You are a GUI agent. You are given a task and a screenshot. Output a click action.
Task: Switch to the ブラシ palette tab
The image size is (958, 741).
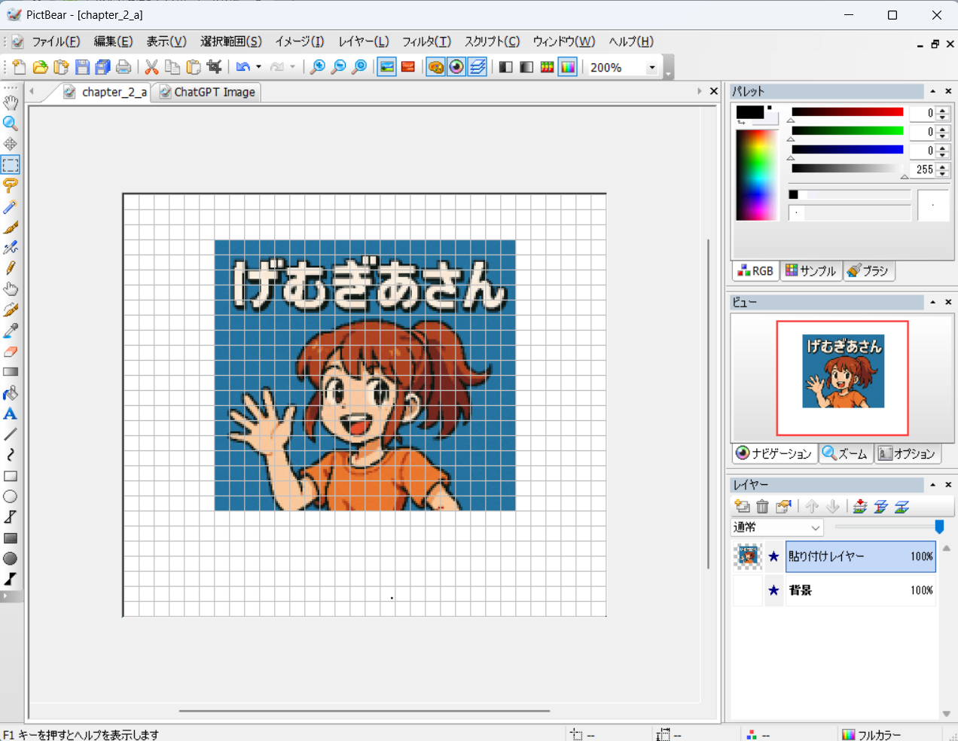coord(868,271)
